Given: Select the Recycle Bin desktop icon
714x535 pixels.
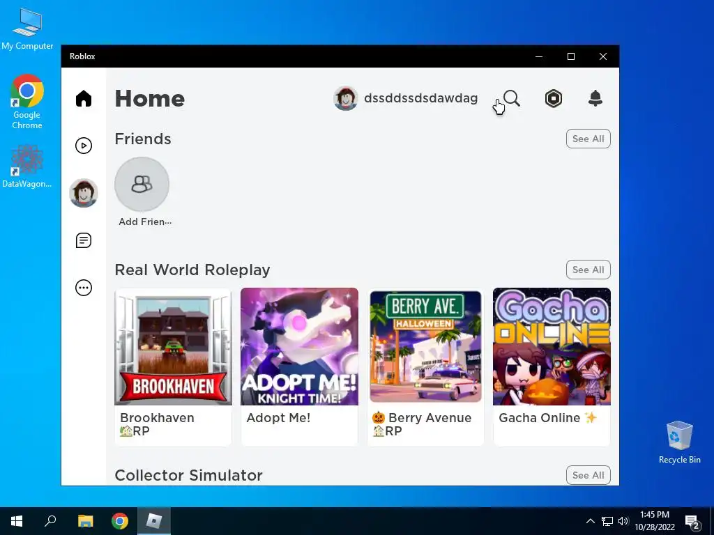Looking at the screenshot, I should (x=679, y=442).
